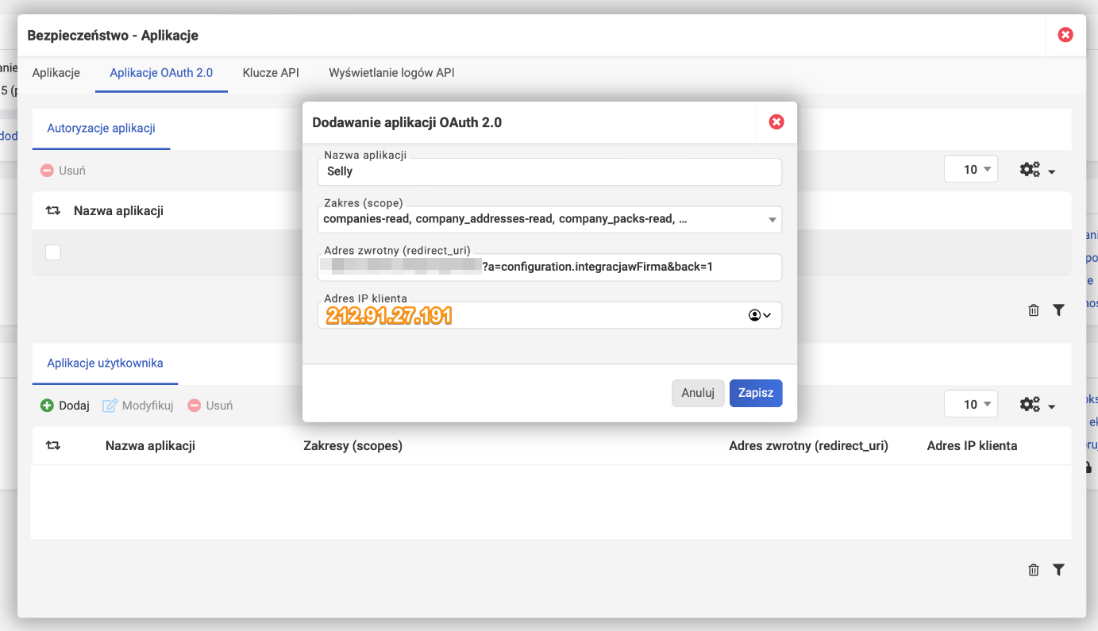
Task: Close the Dodawanie aplikacji OAuth 2.0 dialog
Action: 776,122
